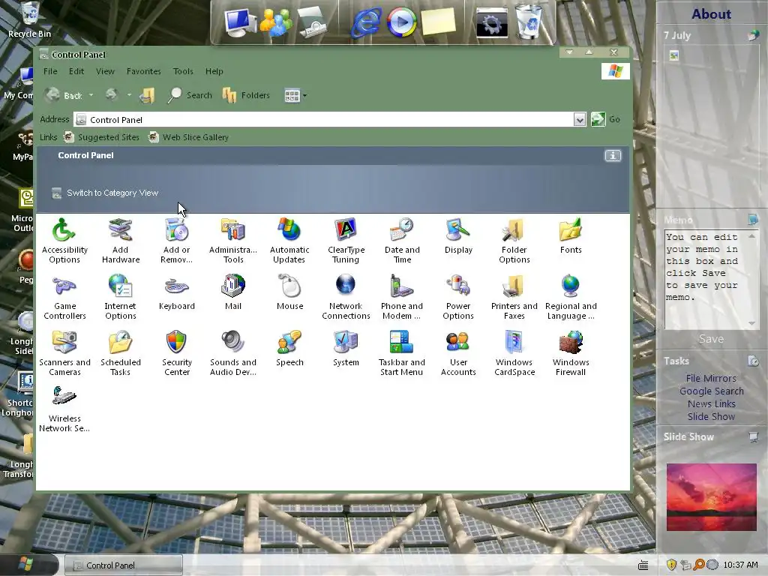Select Sounds and Audio Devices

[x=233, y=354]
